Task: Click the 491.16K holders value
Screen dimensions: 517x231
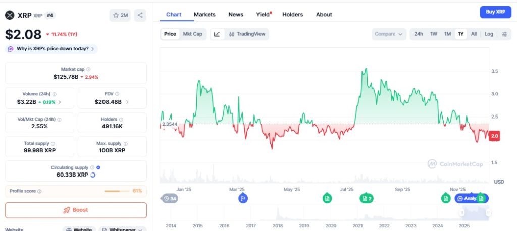Action: [x=112, y=126]
